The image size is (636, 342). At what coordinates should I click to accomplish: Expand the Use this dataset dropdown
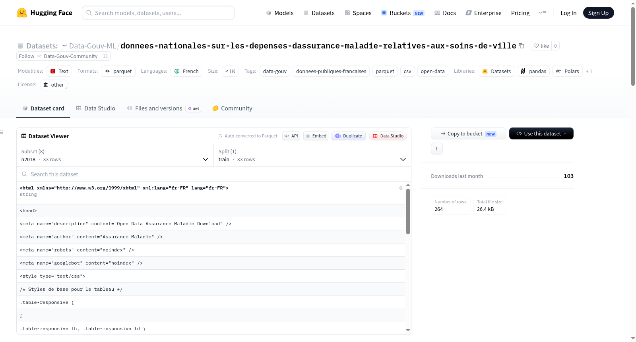541,133
